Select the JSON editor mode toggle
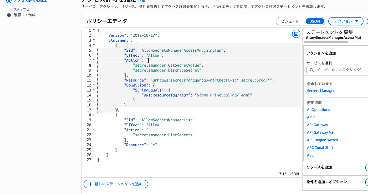Screen dimensions: 368x194 [x=315, y=21]
